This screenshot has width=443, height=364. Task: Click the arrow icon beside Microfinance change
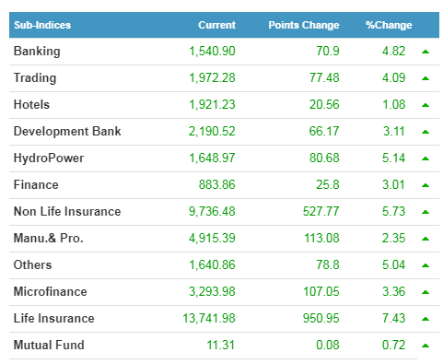pyautogui.click(x=426, y=292)
